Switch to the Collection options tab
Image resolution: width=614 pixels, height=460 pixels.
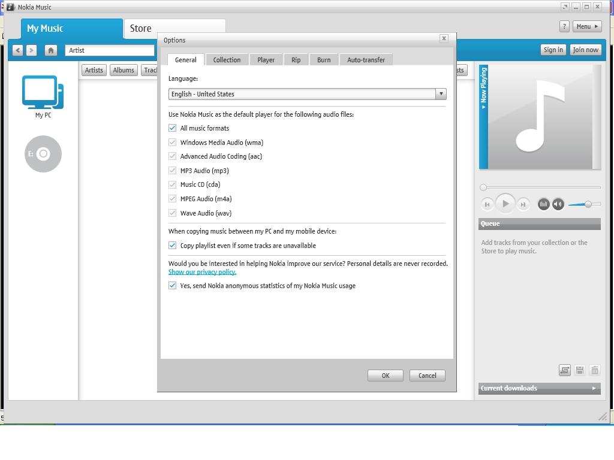coord(227,59)
